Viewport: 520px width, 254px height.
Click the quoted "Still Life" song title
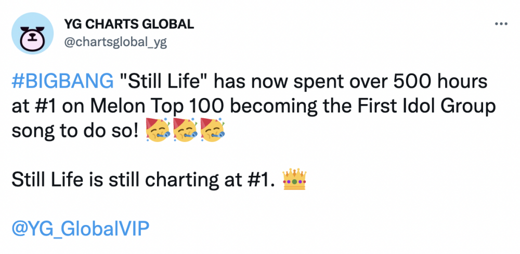pyautogui.click(x=160, y=82)
